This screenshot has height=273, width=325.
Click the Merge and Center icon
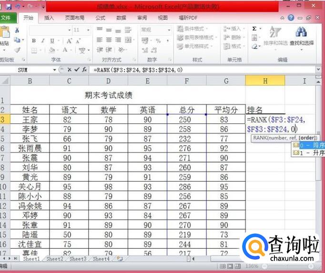(x=128, y=40)
